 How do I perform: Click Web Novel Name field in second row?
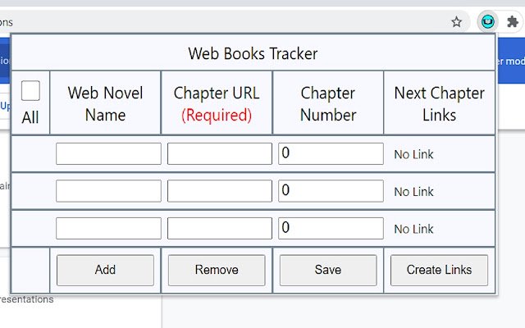click(x=108, y=191)
